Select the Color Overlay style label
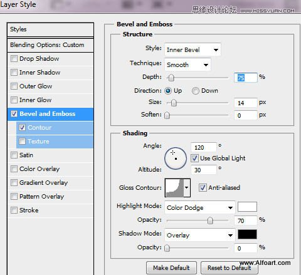The image size is (301, 275). pos(40,169)
